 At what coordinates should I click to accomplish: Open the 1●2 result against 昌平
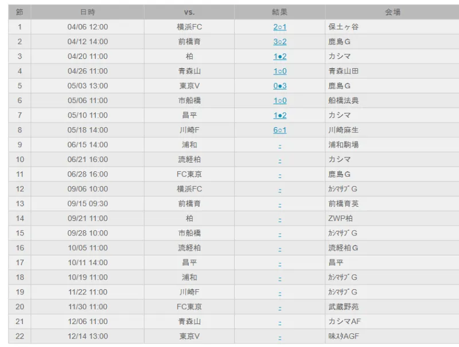click(280, 115)
